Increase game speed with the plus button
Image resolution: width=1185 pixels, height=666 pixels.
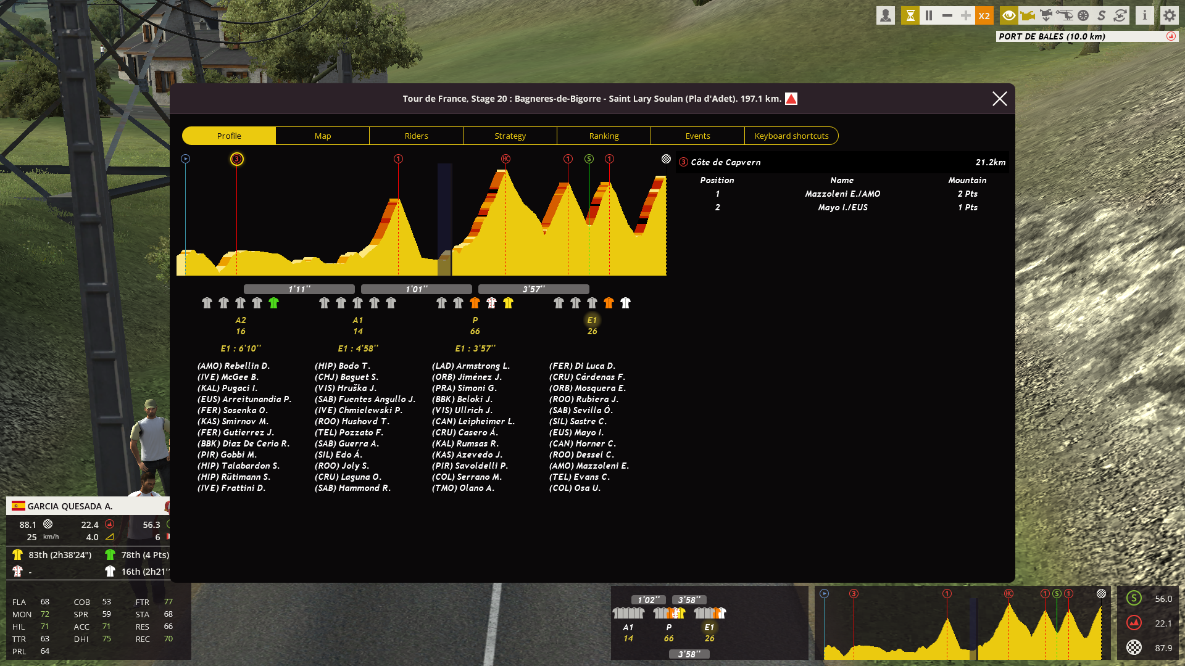tap(966, 16)
